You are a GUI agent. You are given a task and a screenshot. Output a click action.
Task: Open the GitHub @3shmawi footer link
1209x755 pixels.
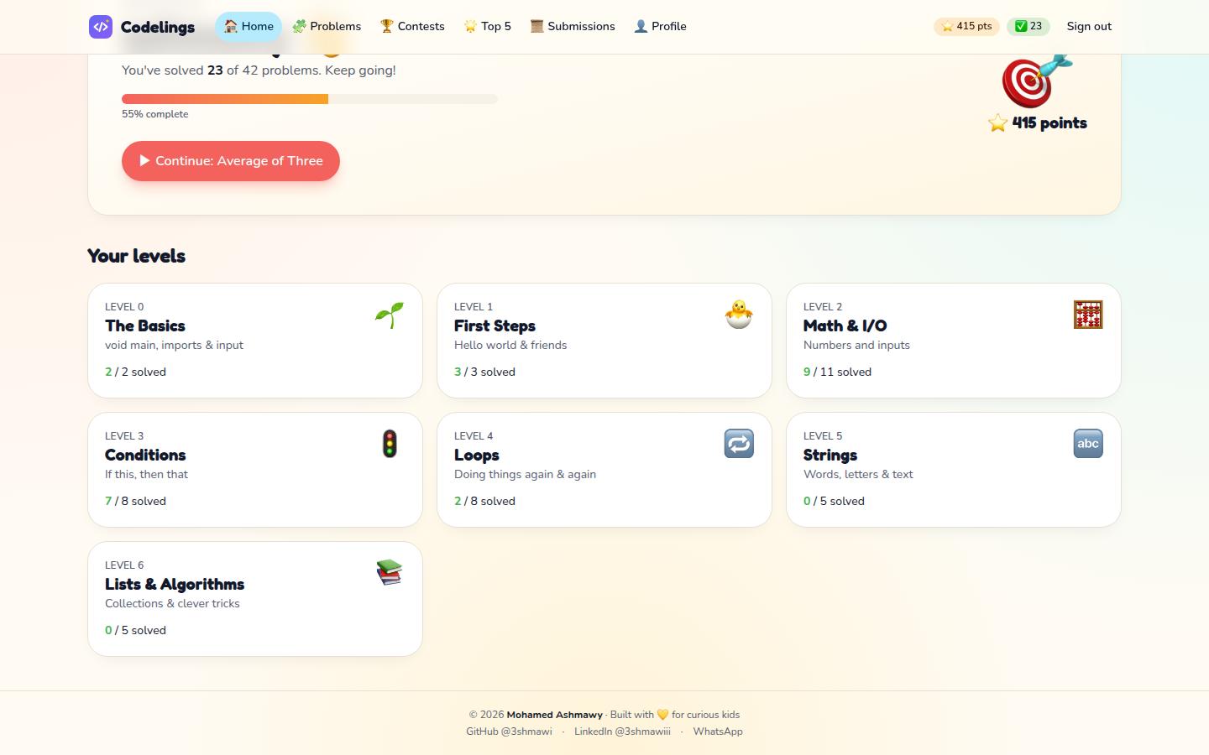[x=509, y=732]
